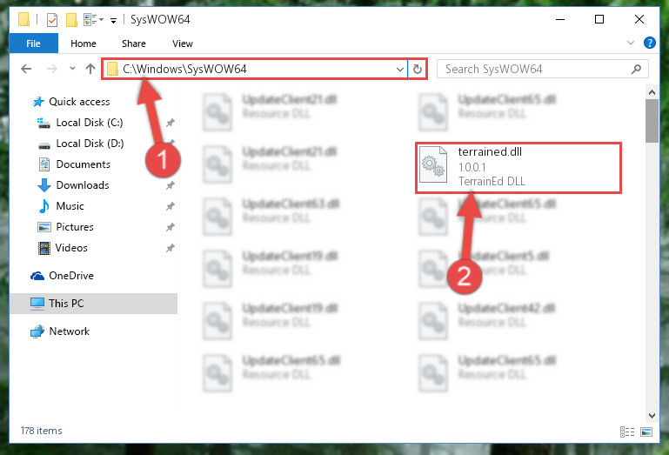Open the File menu
The image size is (669, 455).
[33, 43]
